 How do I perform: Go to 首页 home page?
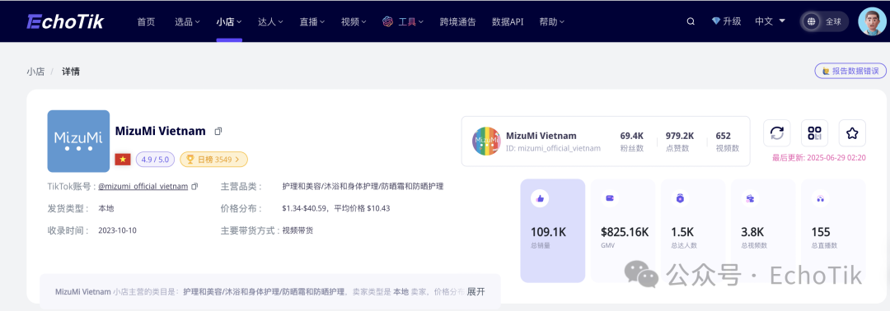146,22
